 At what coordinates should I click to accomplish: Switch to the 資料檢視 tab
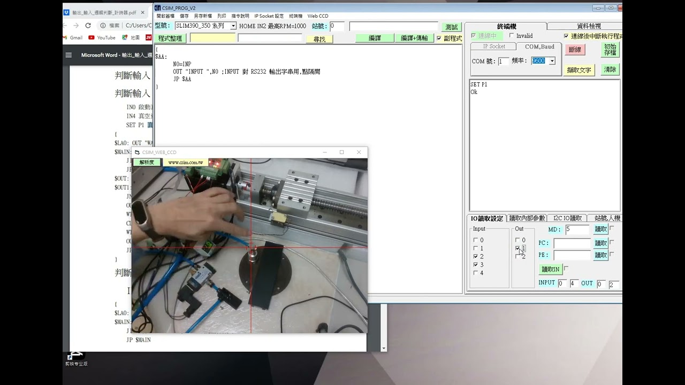tap(589, 26)
